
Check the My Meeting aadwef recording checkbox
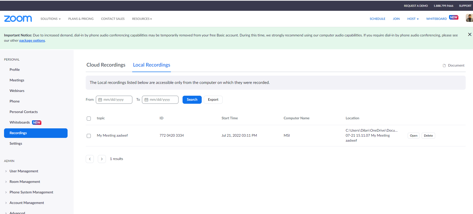coord(89,136)
